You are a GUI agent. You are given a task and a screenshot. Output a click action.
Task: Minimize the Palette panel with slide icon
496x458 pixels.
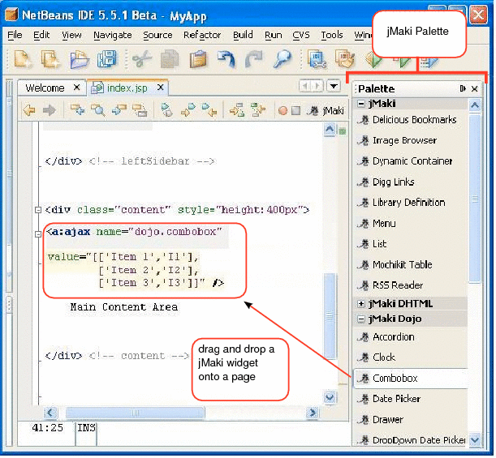point(463,88)
